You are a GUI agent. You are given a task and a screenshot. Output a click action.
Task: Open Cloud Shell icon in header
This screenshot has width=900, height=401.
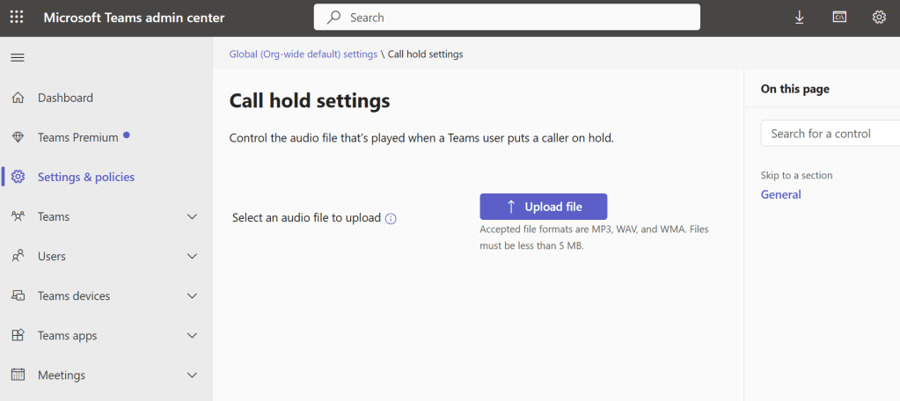tap(839, 18)
